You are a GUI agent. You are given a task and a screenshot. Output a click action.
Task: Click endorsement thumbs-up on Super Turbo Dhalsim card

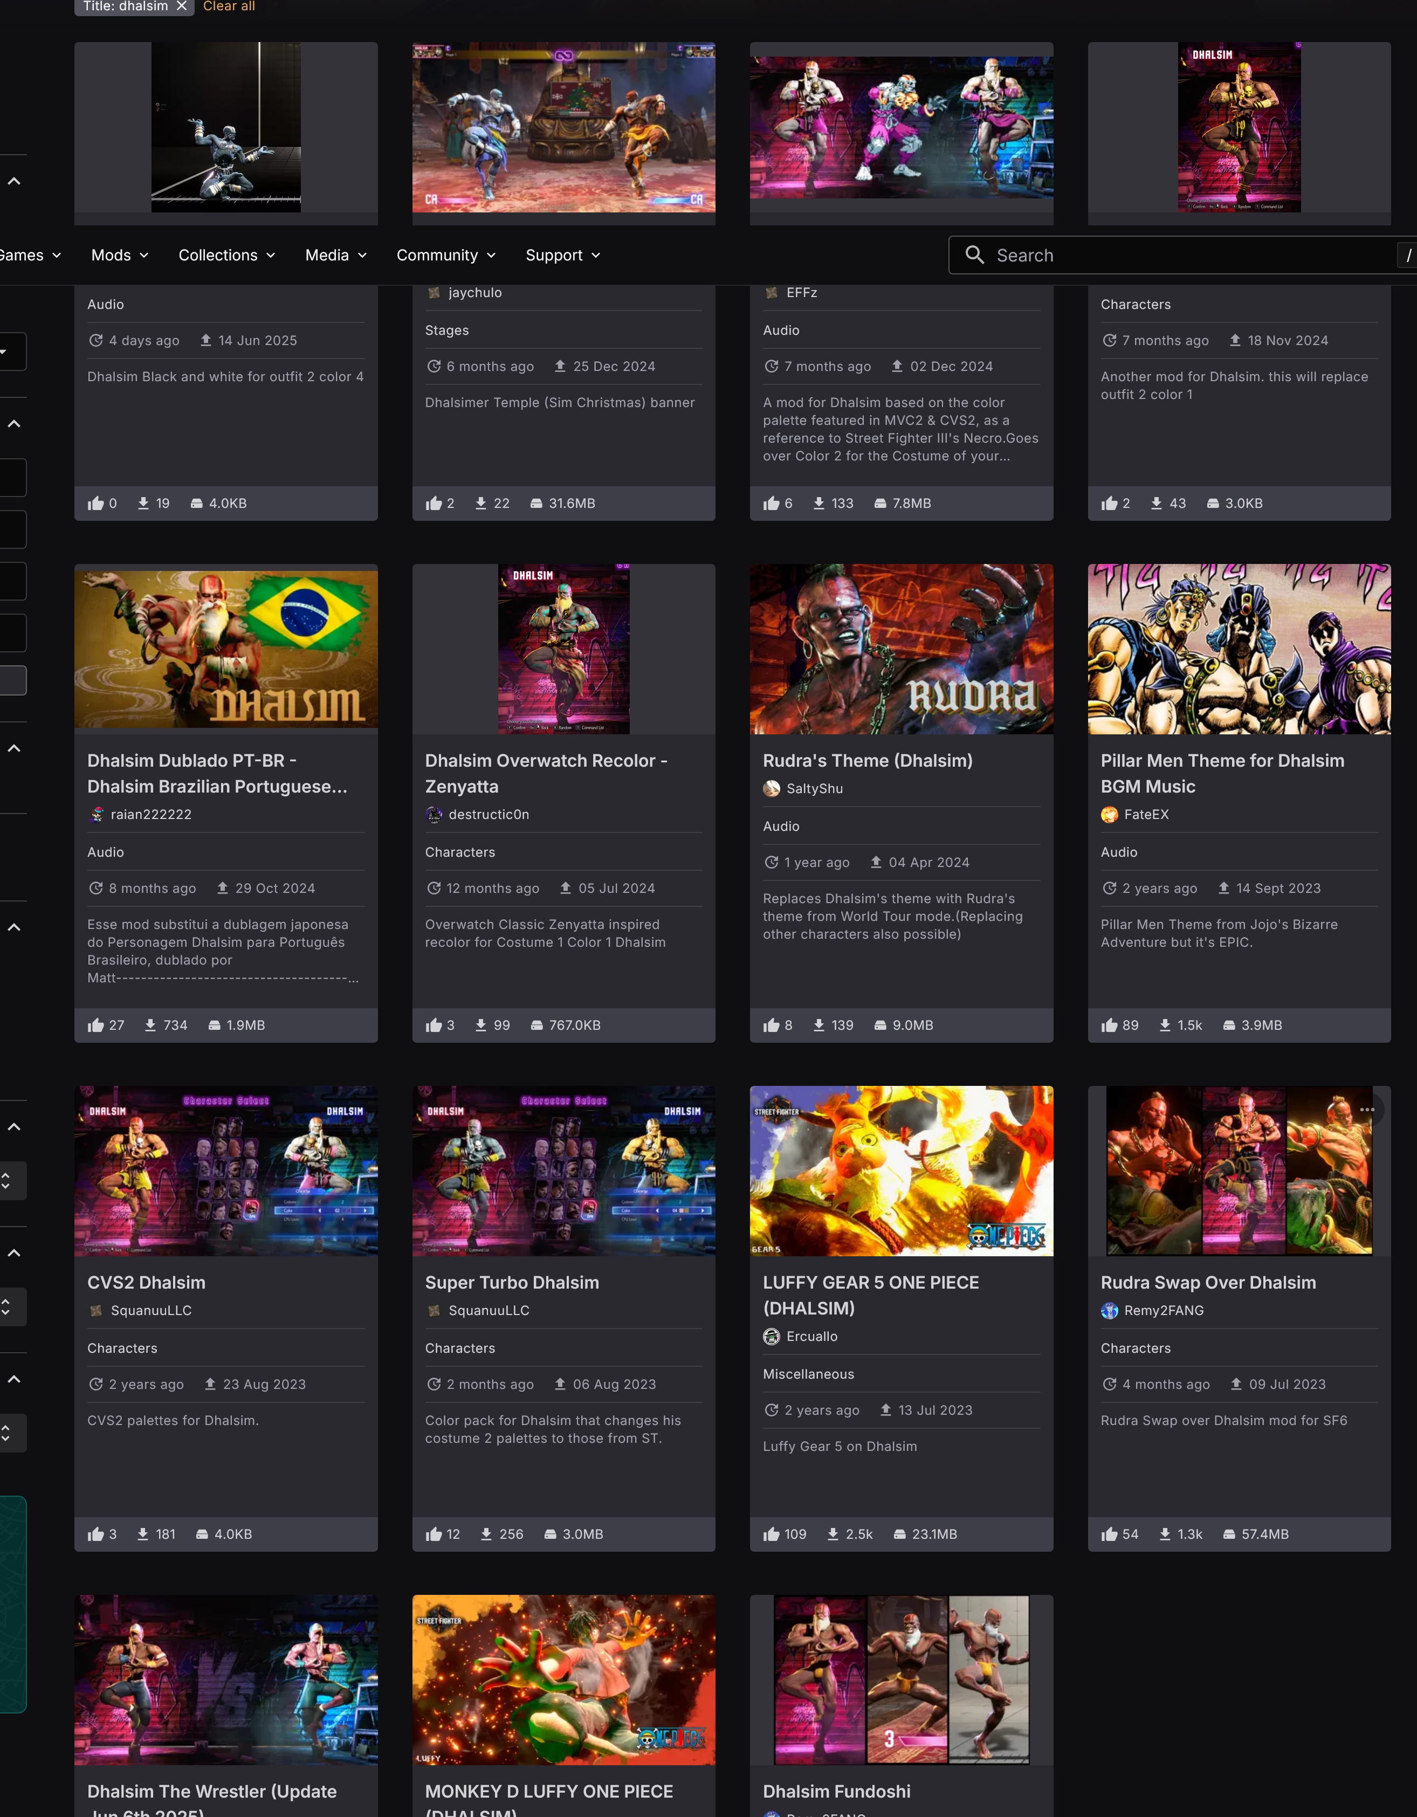point(434,1534)
